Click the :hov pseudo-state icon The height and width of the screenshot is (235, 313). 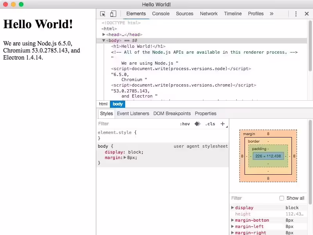coord(185,124)
